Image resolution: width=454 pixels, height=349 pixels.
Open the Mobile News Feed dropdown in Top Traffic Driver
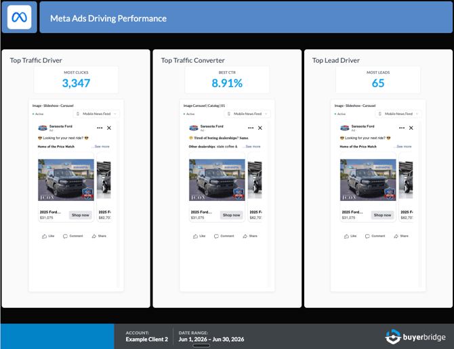point(96,114)
